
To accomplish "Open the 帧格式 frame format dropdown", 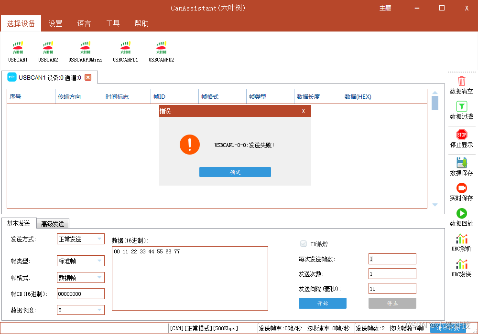I will coord(80,277).
